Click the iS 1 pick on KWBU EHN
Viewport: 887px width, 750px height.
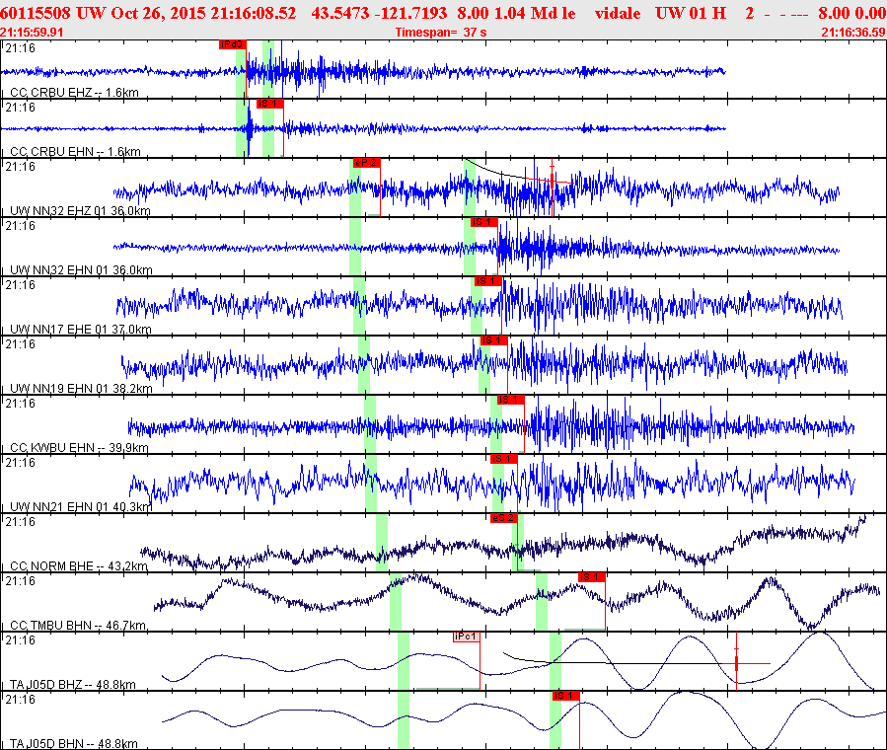click(511, 400)
